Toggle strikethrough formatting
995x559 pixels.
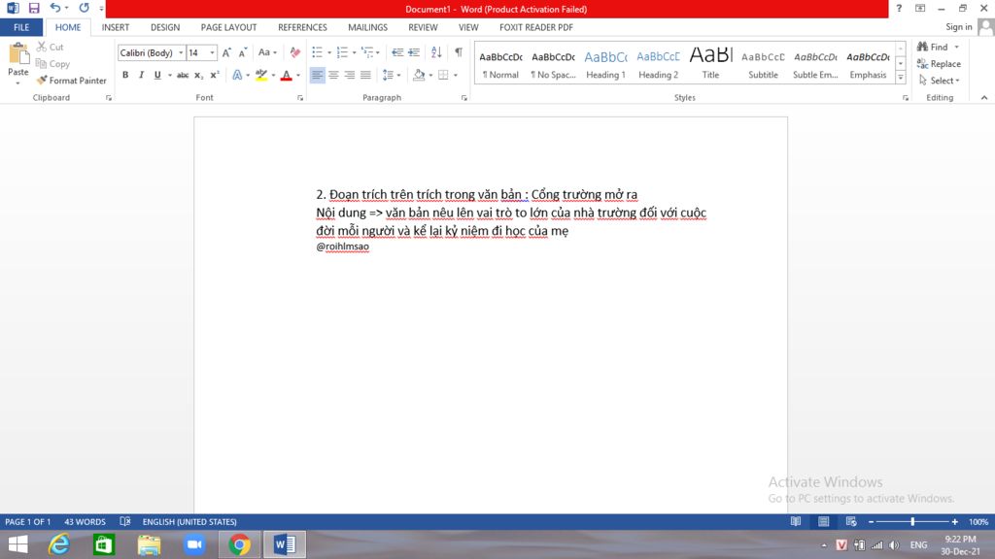coord(183,75)
